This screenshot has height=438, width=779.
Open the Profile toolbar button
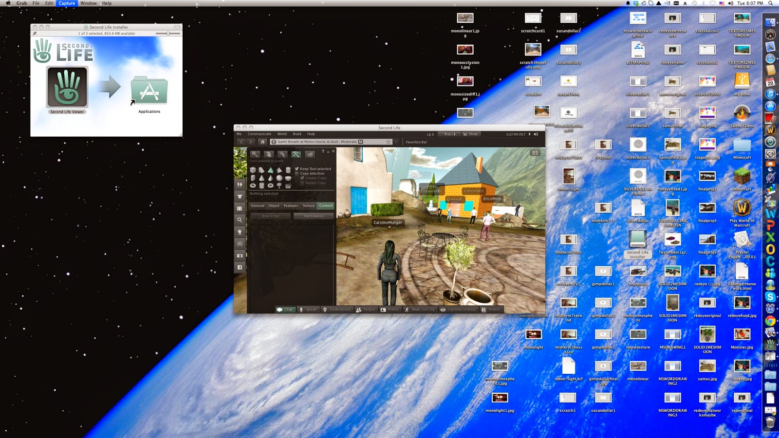pyautogui.click(x=390, y=310)
